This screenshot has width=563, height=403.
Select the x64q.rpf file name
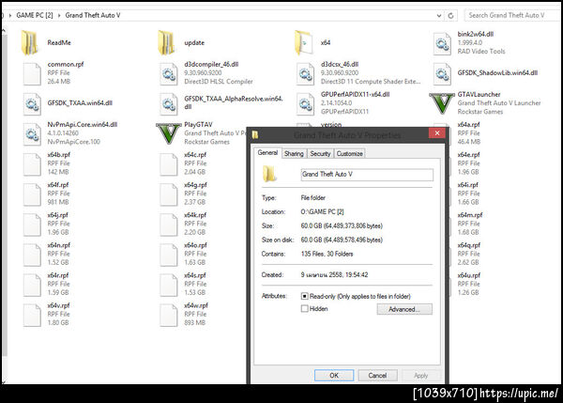pyautogui.click(x=468, y=245)
